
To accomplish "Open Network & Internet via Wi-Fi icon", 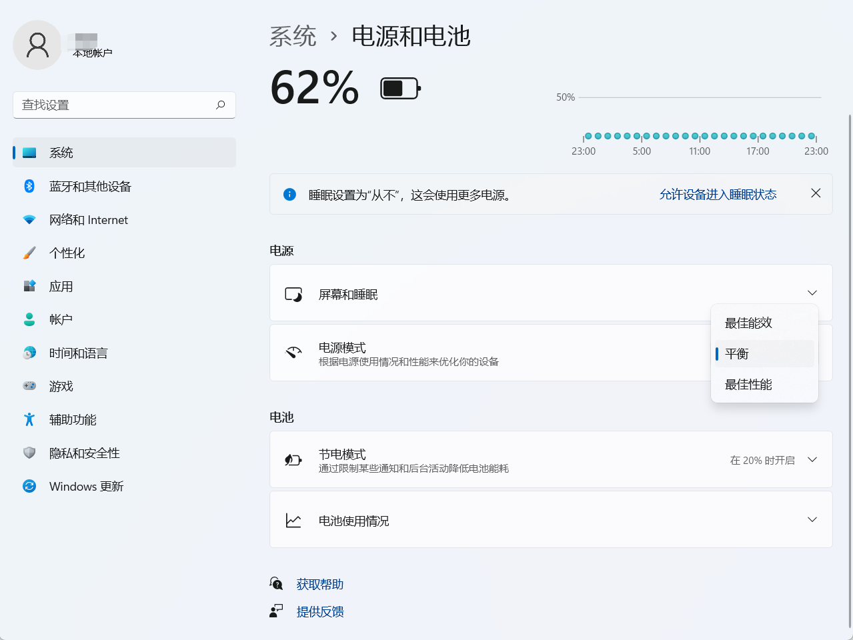I will click(x=29, y=219).
